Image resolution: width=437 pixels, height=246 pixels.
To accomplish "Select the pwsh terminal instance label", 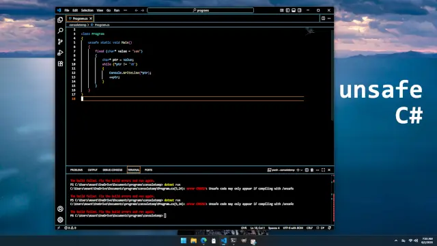I will pyautogui.click(x=281, y=170).
